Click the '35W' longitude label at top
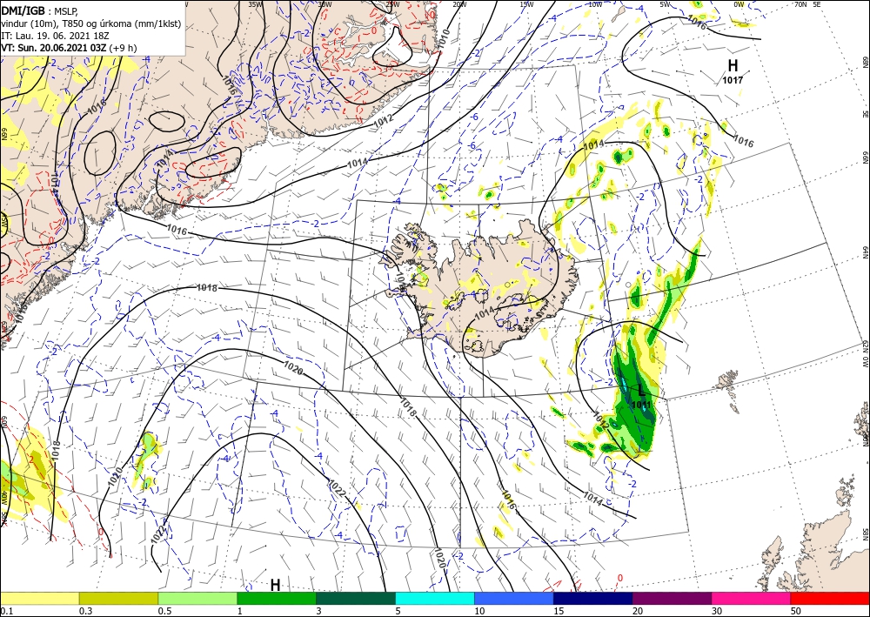 tap(255, 4)
